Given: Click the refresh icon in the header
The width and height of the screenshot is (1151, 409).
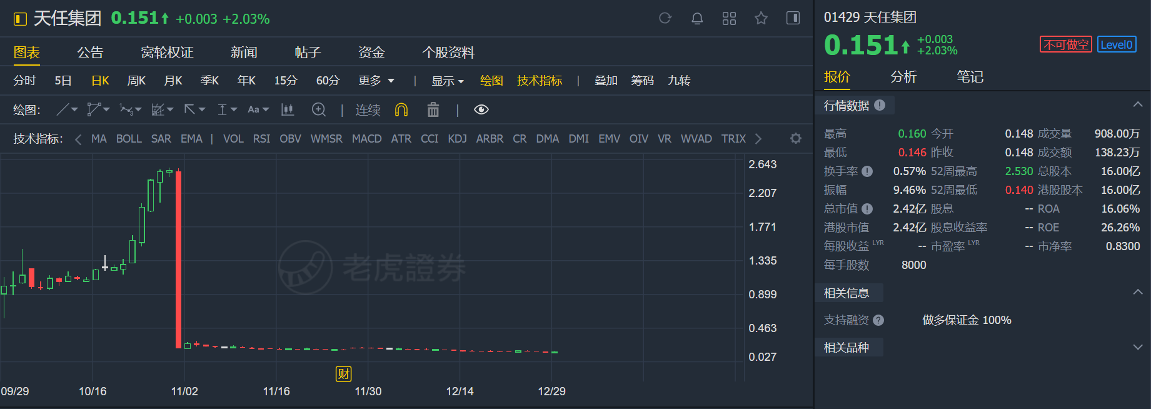Looking at the screenshot, I should (665, 18).
